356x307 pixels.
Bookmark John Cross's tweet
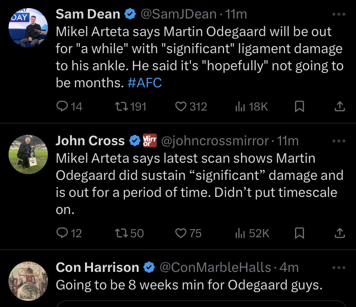299,233
